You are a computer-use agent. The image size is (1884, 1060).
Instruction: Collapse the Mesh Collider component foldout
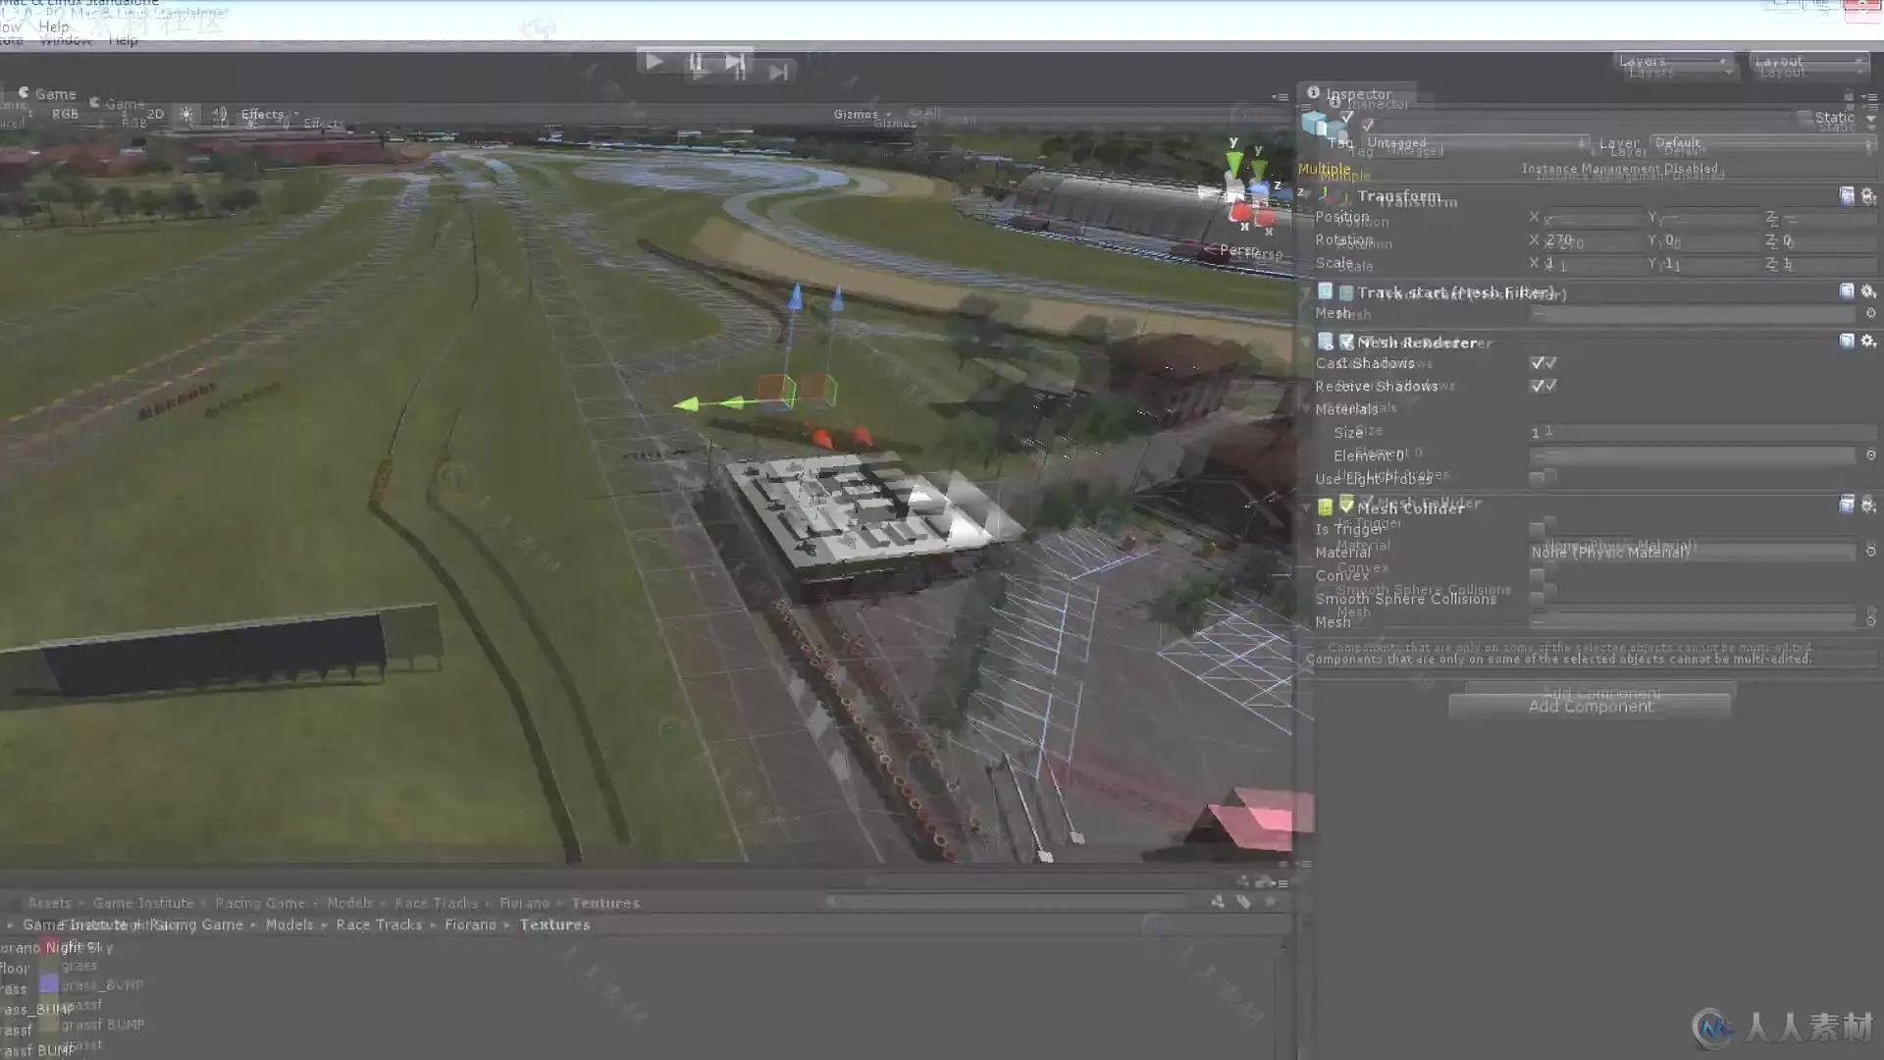1307,508
